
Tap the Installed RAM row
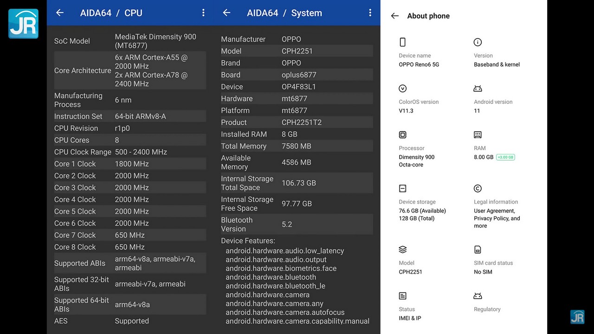[297, 134]
